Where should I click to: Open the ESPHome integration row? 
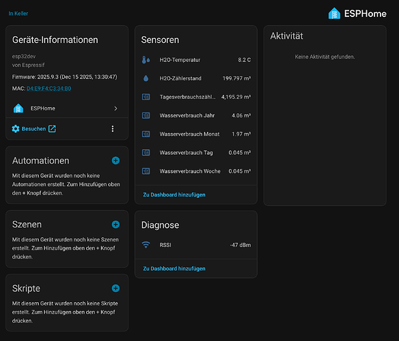tap(67, 108)
